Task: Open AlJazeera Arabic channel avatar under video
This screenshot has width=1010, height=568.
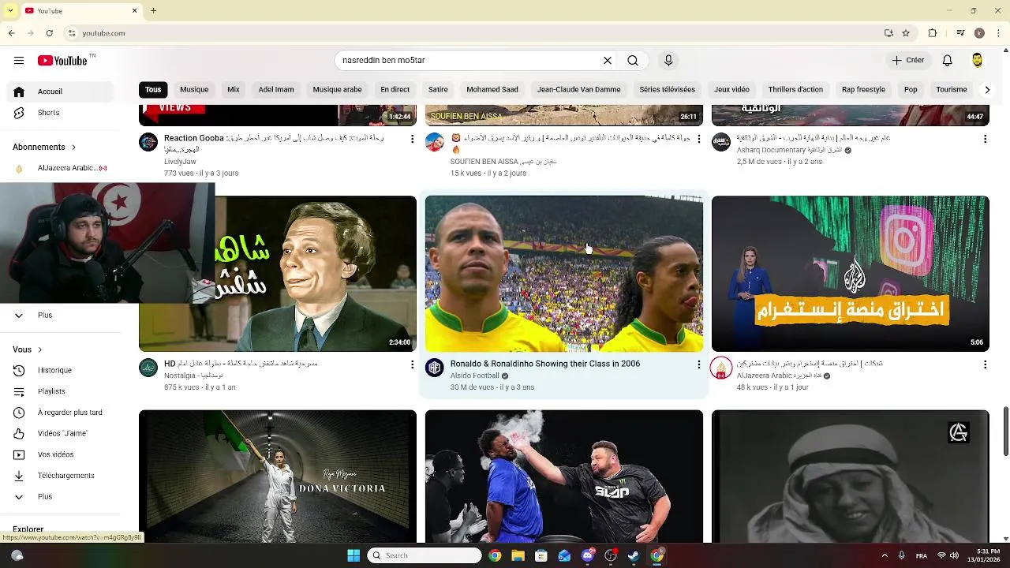Action: point(721,368)
